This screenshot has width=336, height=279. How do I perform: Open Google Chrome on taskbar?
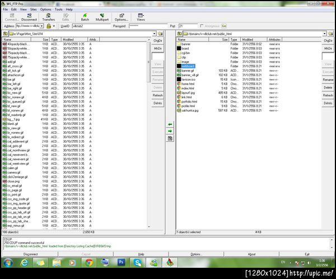click(x=89, y=263)
